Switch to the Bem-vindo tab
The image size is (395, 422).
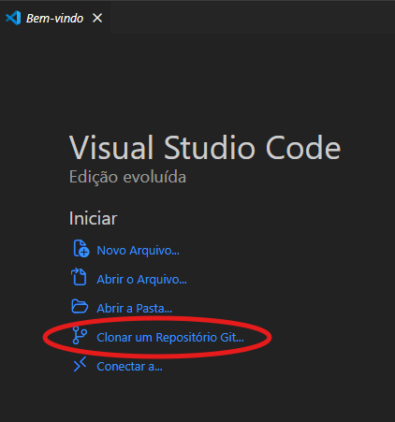click(54, 18)
